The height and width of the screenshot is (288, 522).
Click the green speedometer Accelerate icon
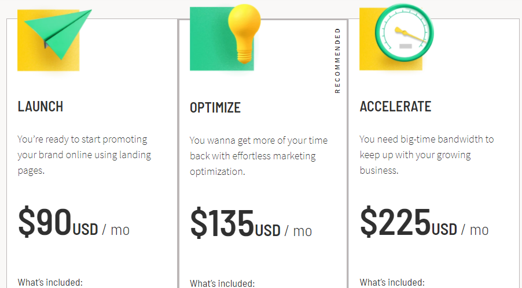(x=404, y=32)
